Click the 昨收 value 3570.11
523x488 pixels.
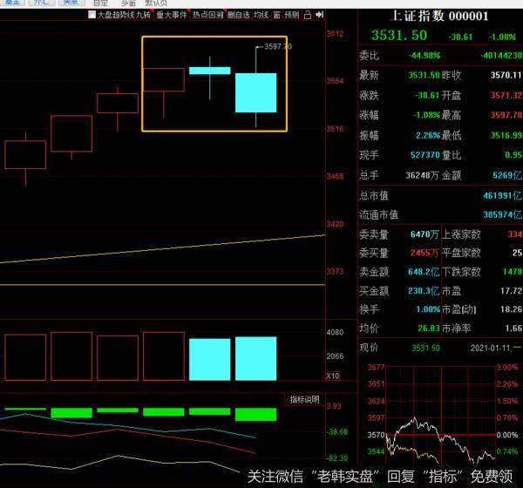(x=506, y=75)
